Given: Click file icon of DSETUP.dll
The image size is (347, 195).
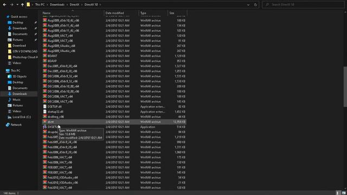Looking at the screenshot, I should [44, 106].
